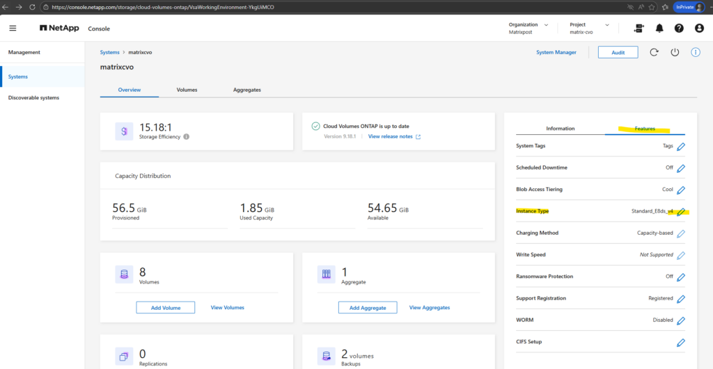Open the three-dot more actions menu
The width and height of the screenshot is (713, 369).
695,53
